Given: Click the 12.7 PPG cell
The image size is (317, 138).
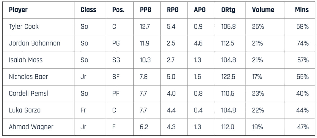Looking at the screenshot, I should tap(145, 27).
